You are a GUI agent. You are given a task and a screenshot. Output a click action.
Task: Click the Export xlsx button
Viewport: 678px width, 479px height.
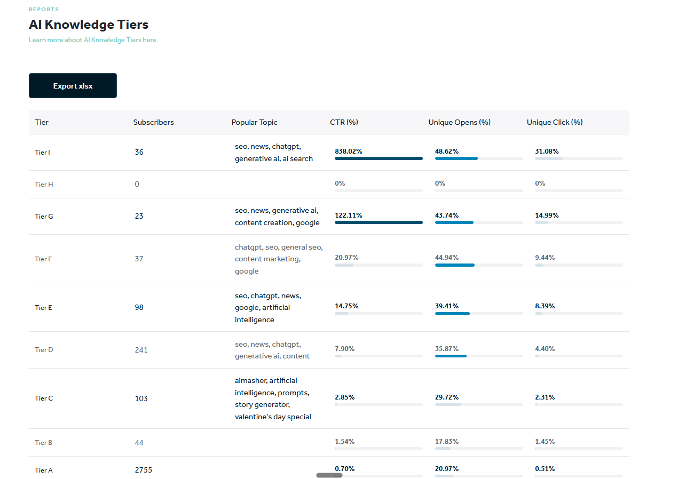(73, 86)
